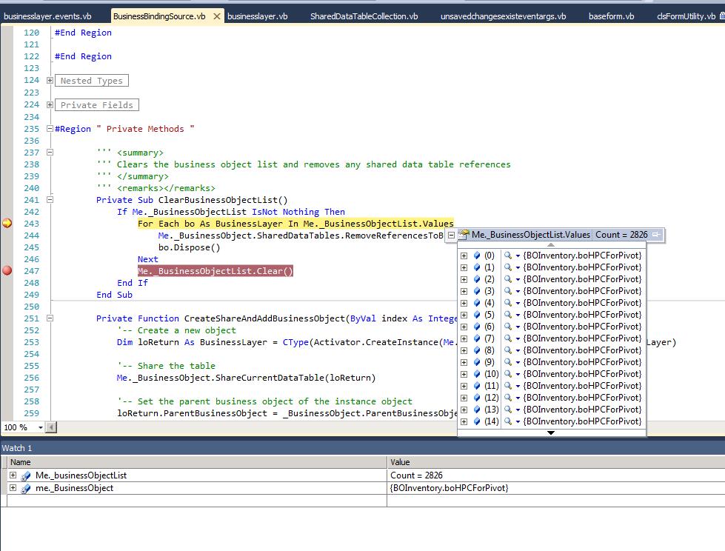Click the empty Watch 1 name row

coord(193,501)
